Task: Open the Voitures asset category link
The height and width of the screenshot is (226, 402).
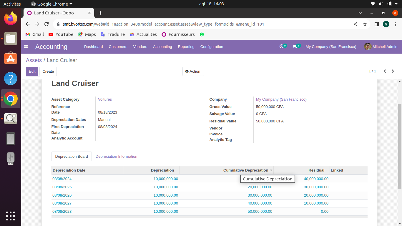Action: tap(105, 99)
